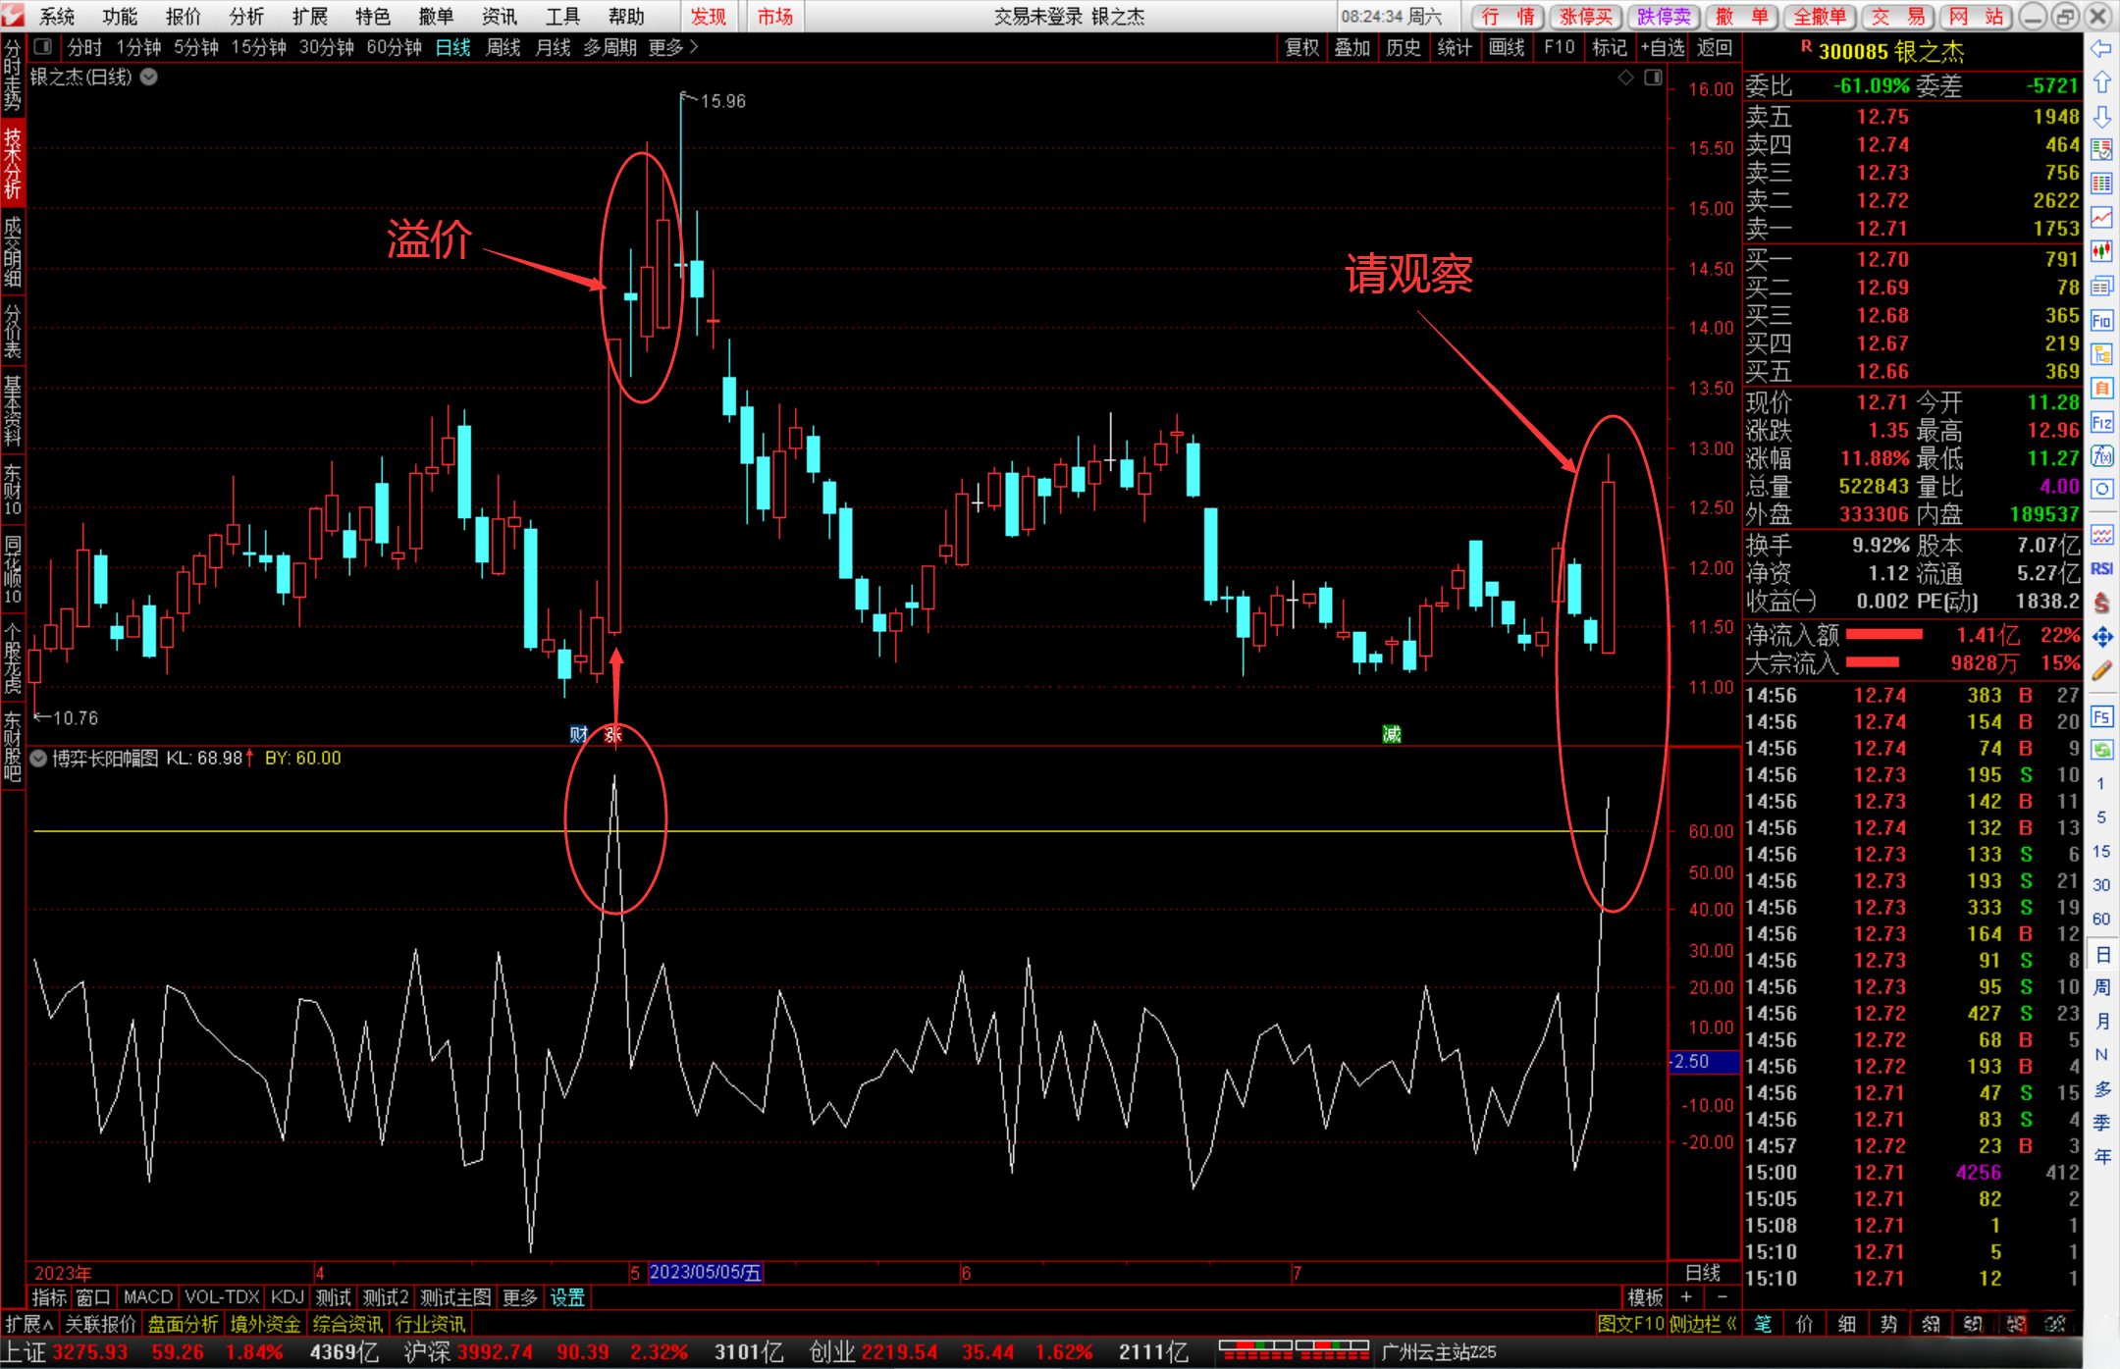Click the 复权 button
2120x1369 pixels.
pos(1302,47)
